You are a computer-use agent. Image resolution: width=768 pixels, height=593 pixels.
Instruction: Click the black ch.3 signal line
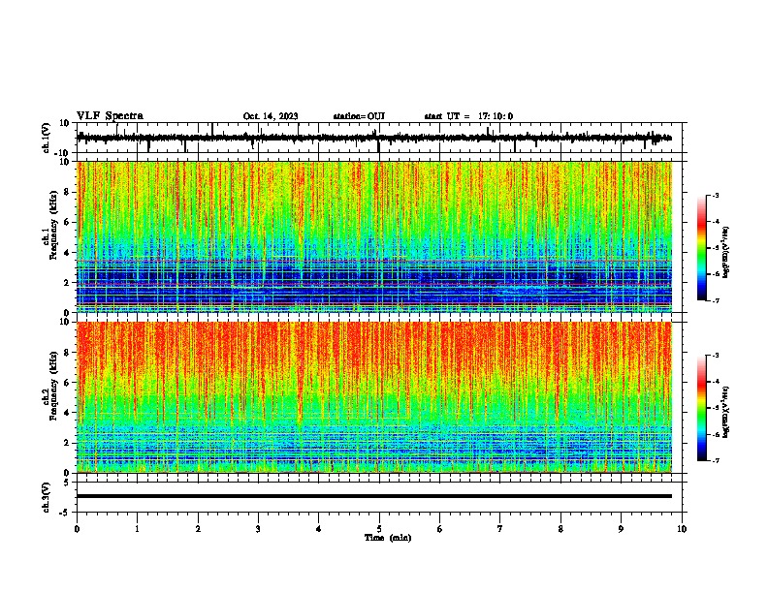(x=374, y=496)
